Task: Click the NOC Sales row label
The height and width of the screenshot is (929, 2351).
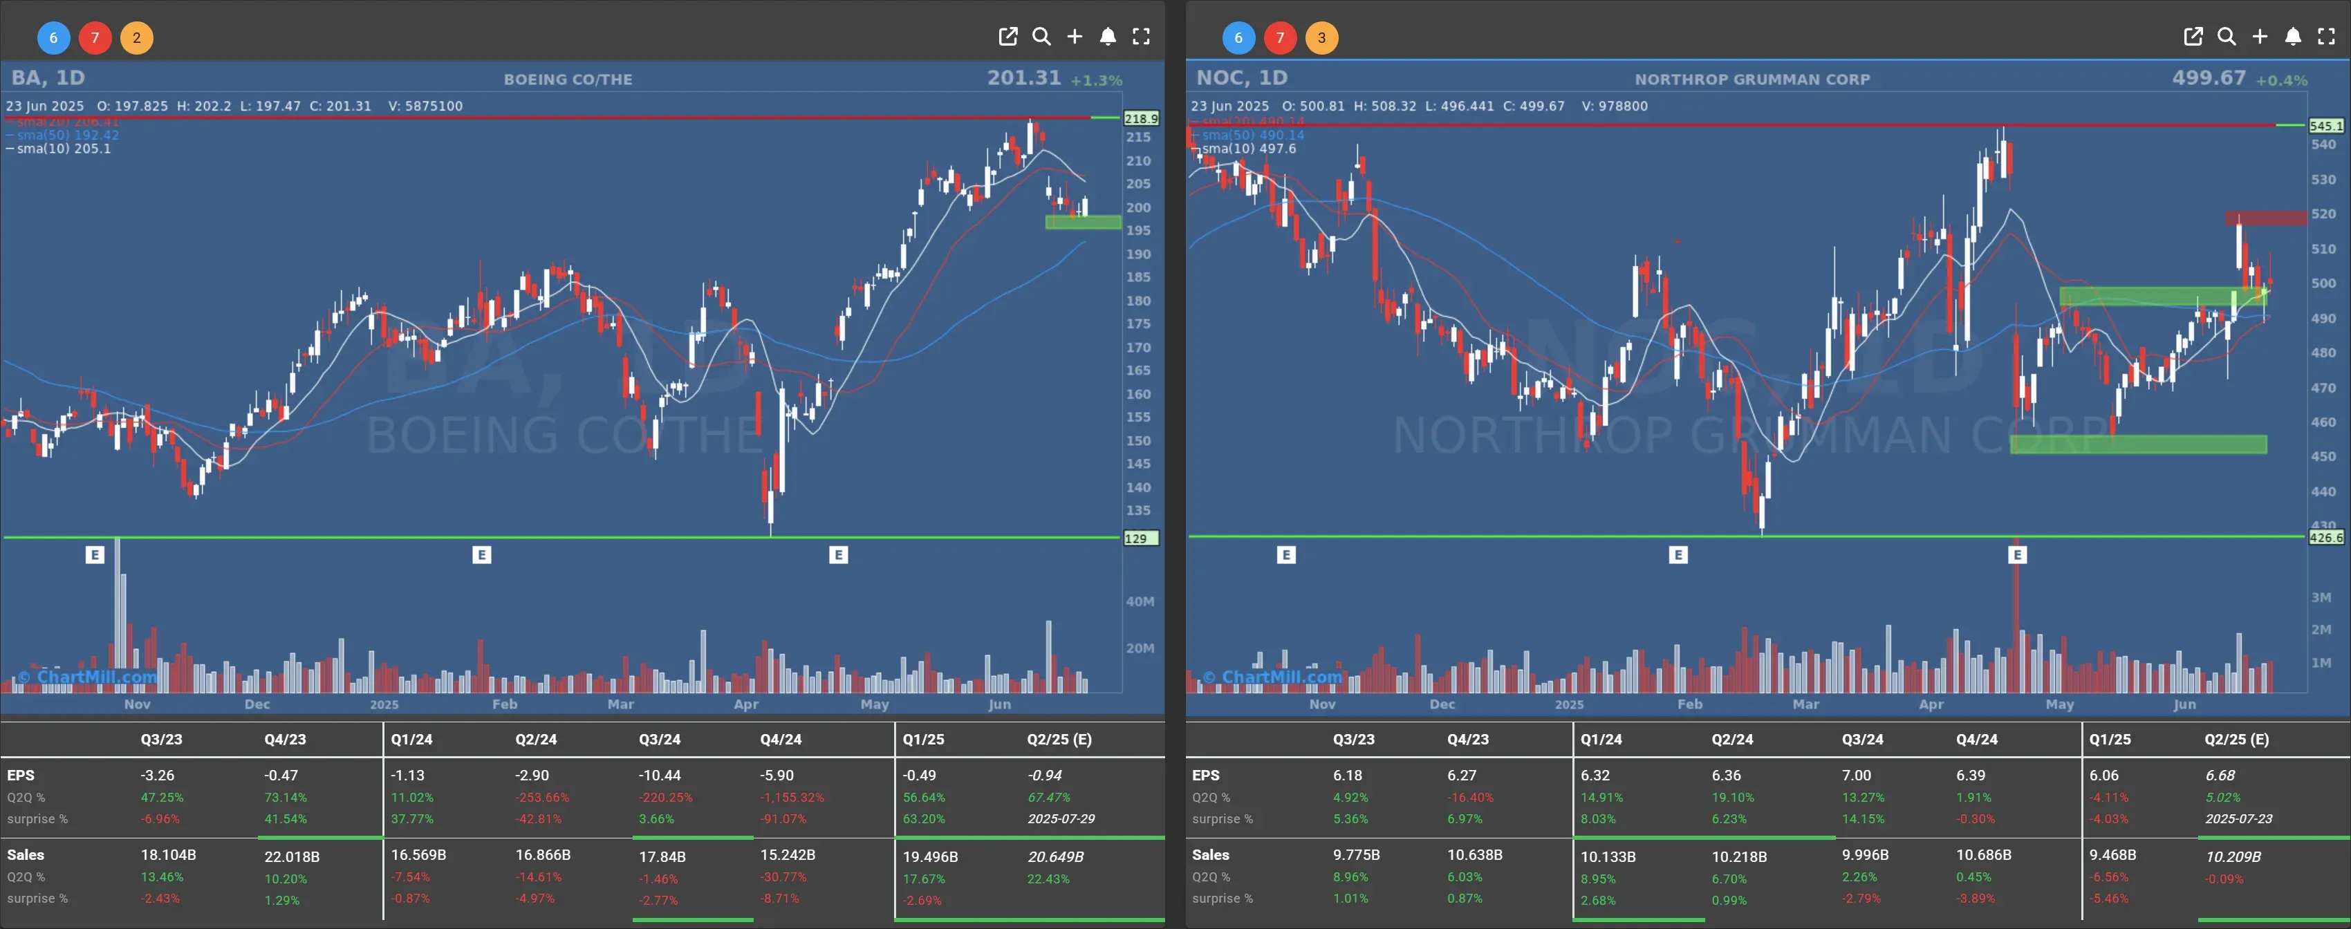Action: click(x=1210, y=855)
